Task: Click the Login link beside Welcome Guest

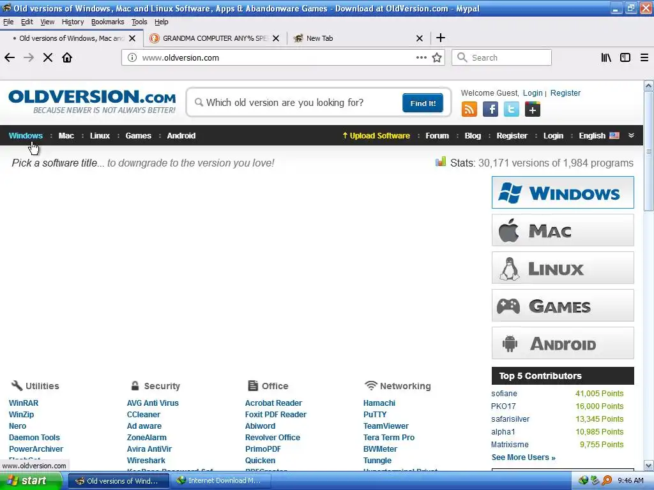Action: [533, 93]
